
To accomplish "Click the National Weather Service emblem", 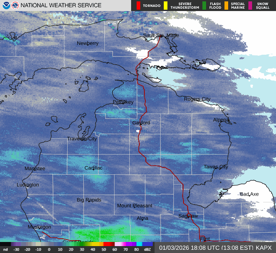I will click(15, 6).
